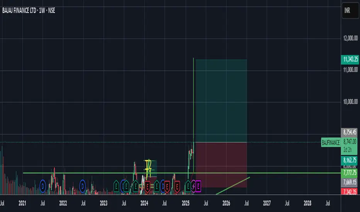360x212 pixels.
Task: Open the green earnings E marker before Jul 2023
Action: click(116, 186)
